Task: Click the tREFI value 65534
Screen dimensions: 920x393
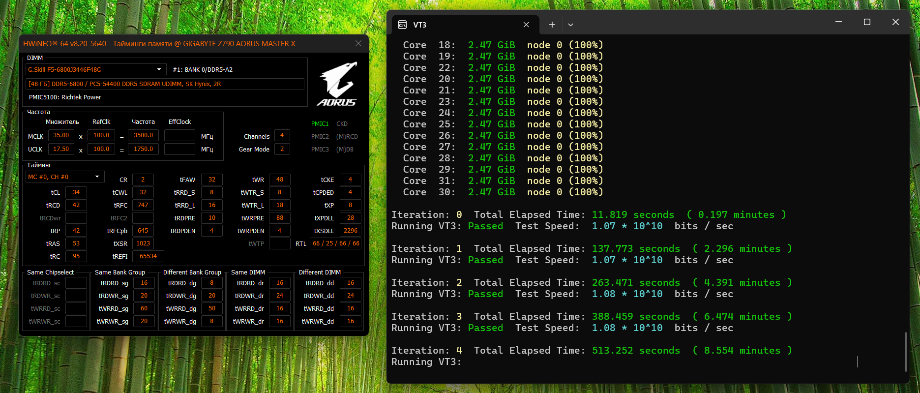Action: click(x=148, y=256)
